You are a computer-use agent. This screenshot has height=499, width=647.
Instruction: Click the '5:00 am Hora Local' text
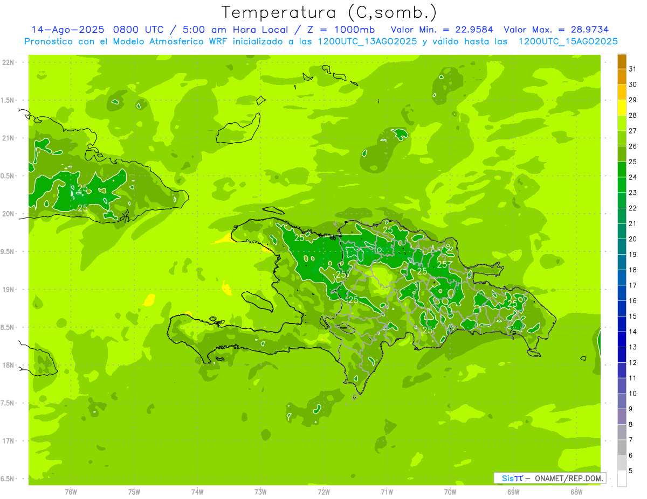click(237, 30)
